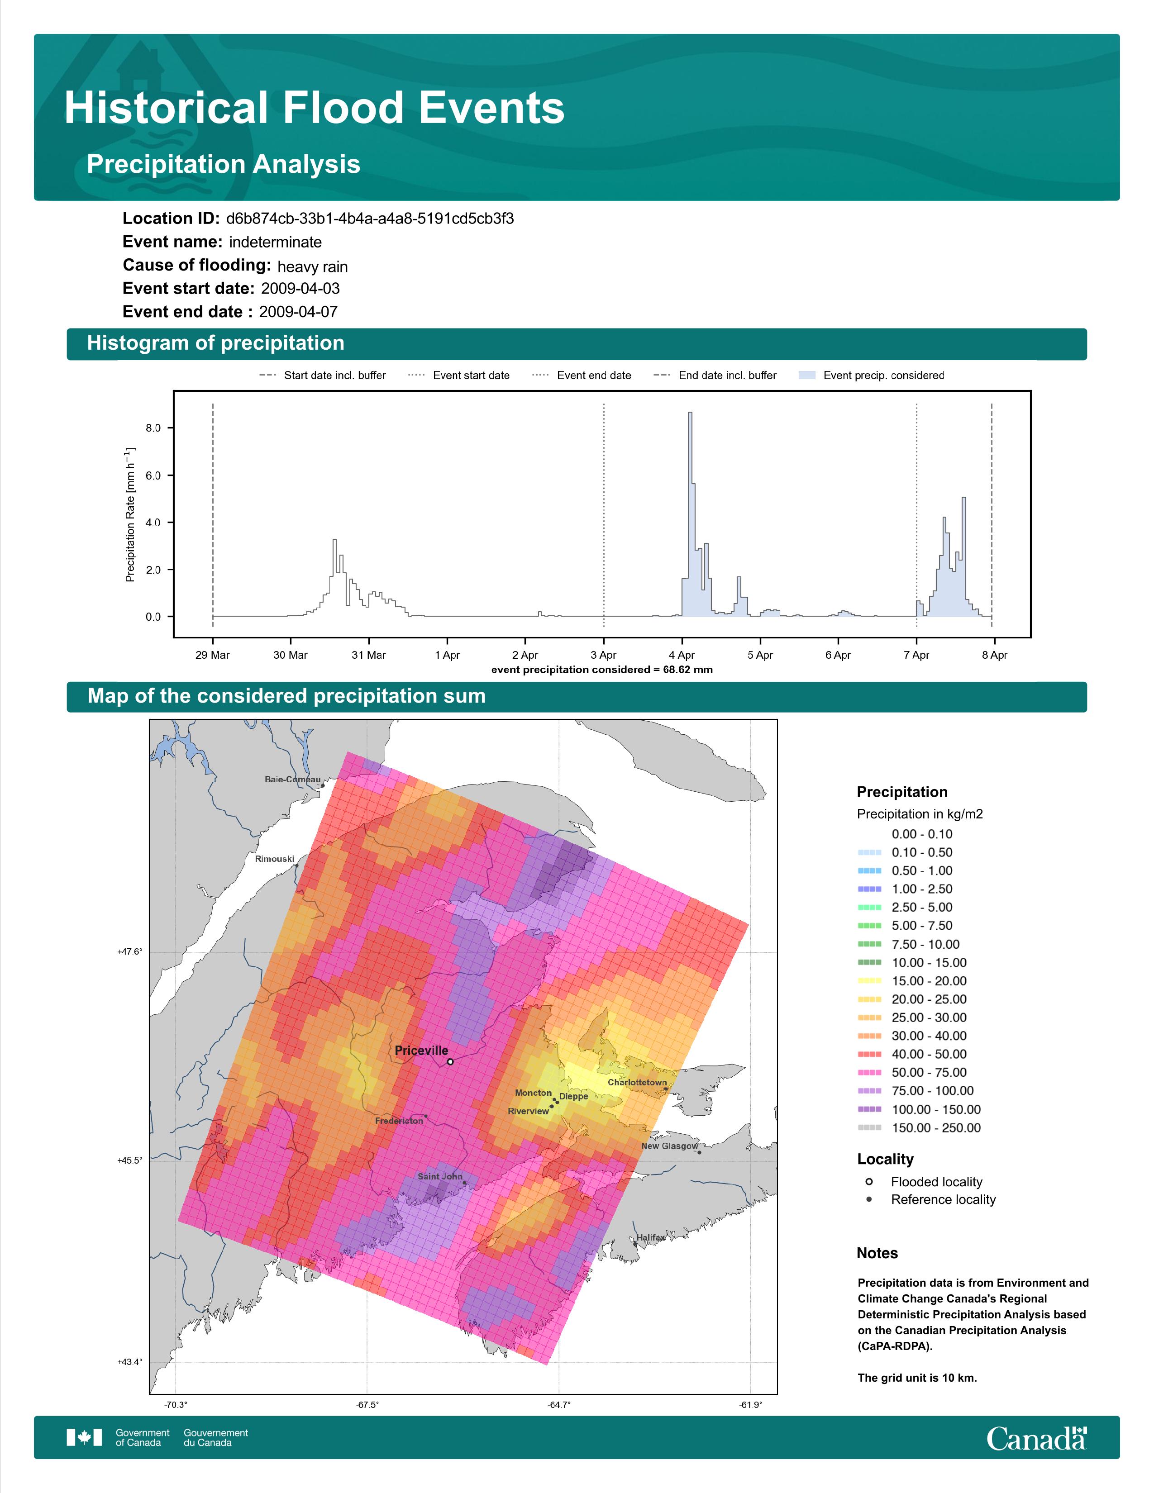Click the '8 Apr' axis tick label
Viewport: 1154px width, 1493px height.
(x=994, y=655)
